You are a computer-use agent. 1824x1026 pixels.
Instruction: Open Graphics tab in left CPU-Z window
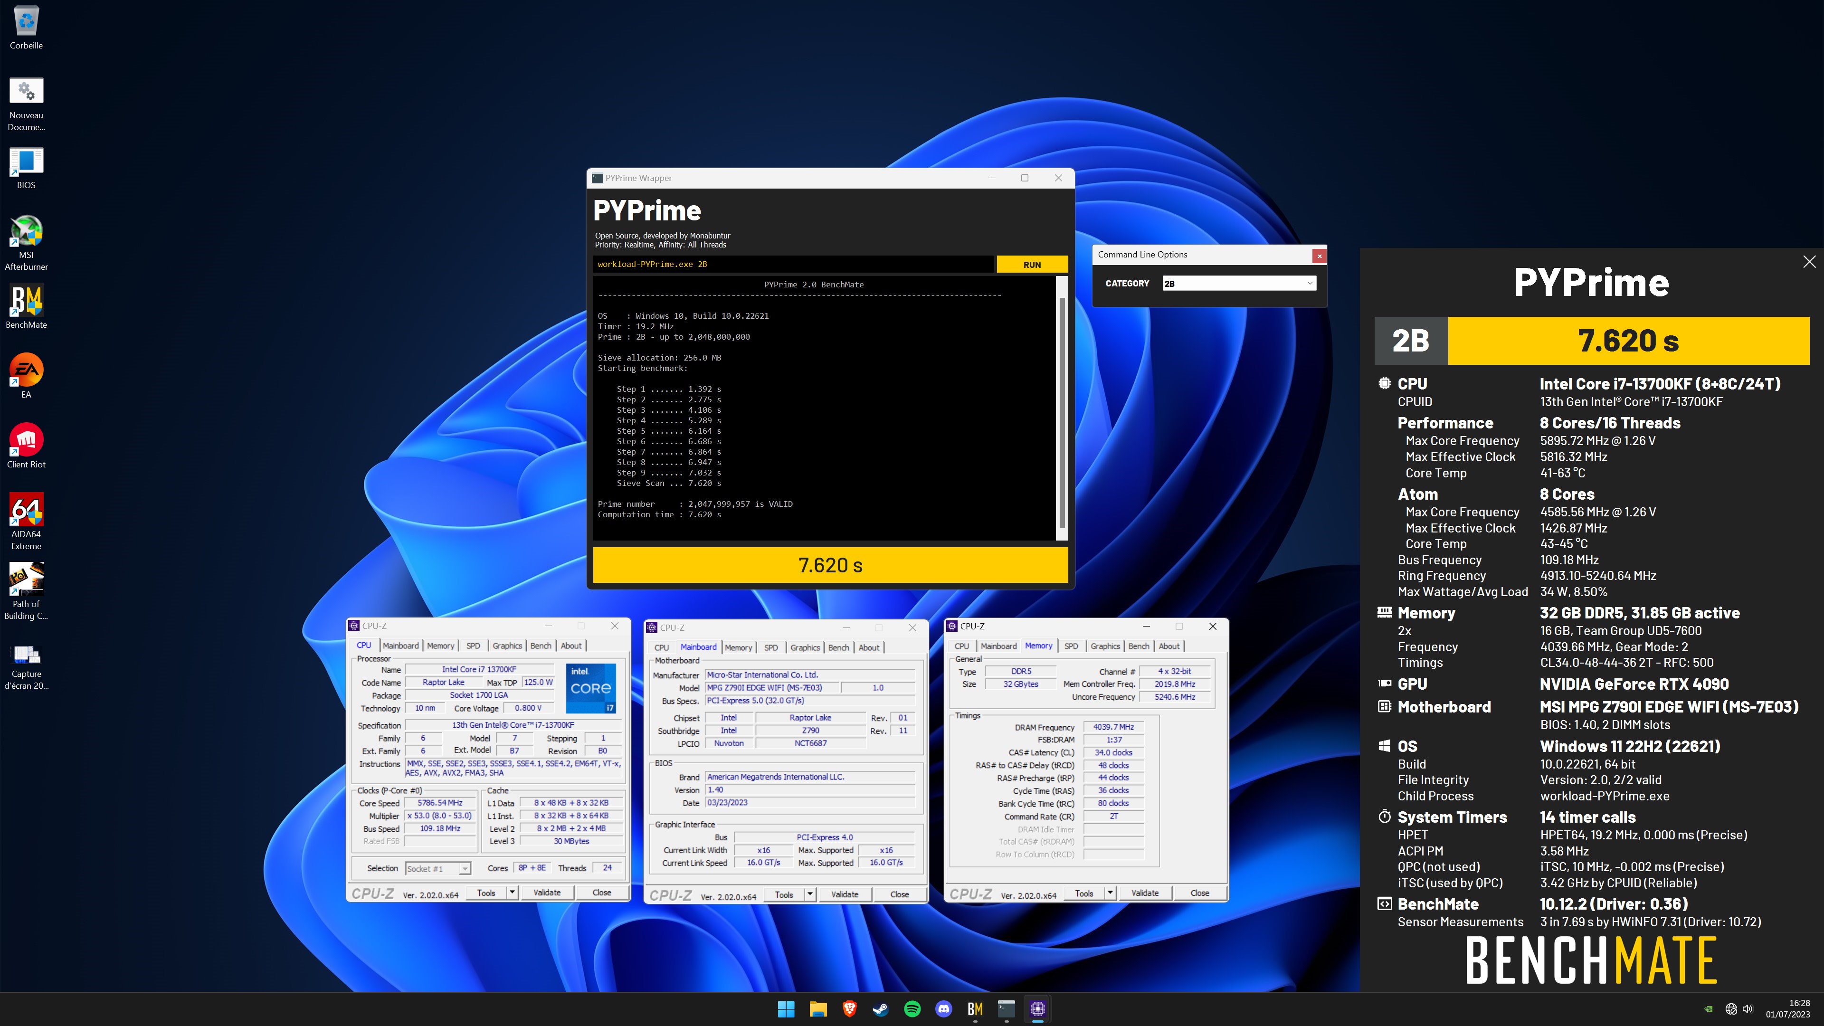click(507, 646)
